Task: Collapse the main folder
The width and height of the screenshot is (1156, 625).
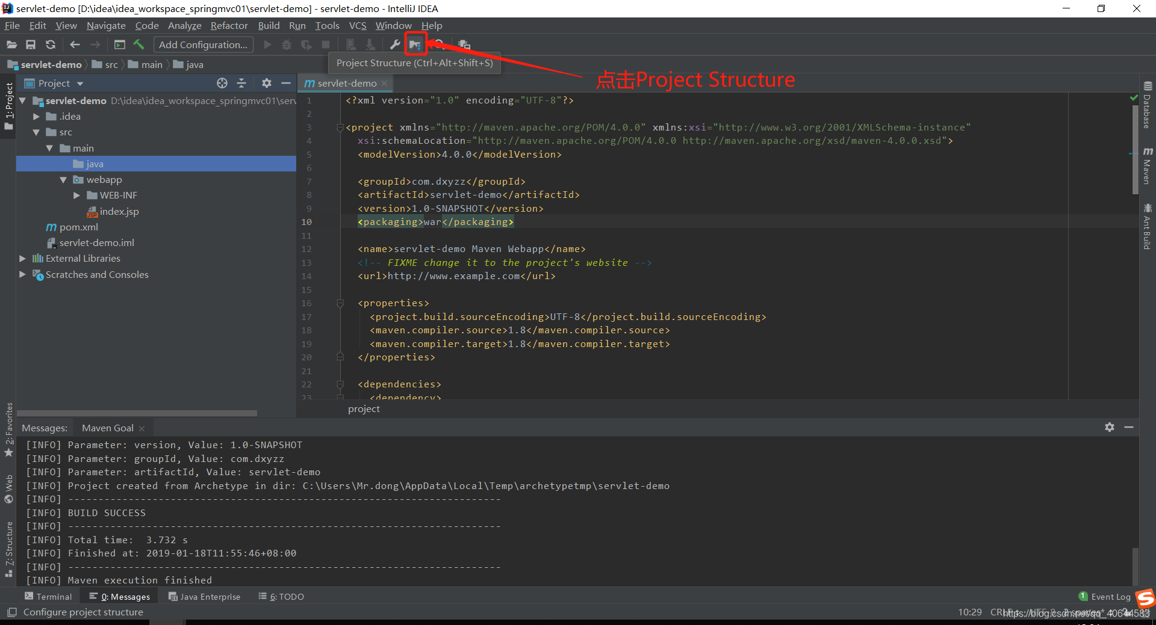Action: point(49,148)
